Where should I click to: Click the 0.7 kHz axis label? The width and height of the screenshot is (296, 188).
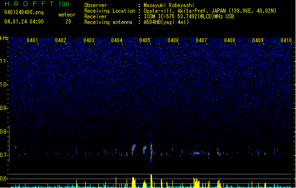pos(4,155)
